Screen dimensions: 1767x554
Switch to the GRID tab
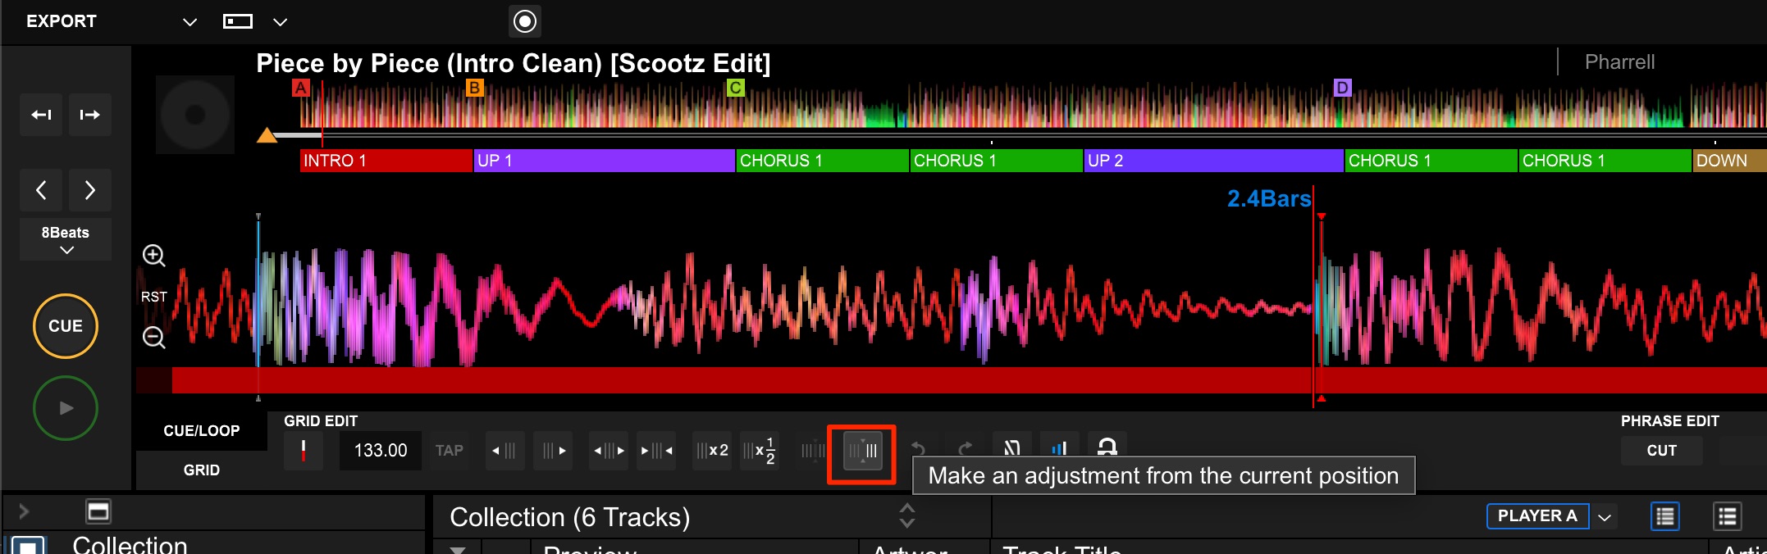(x=202, y=470)
